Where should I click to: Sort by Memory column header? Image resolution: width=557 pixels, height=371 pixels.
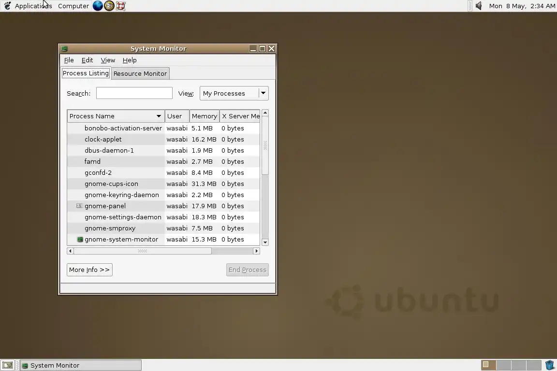click(204, 116)
